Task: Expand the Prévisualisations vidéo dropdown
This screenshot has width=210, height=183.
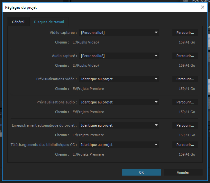Action: click(x=119, y=79)
